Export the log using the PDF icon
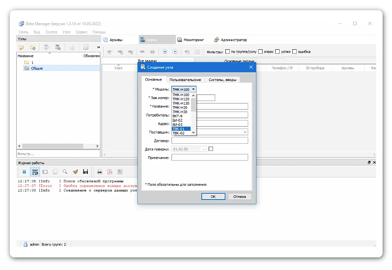392x270 pixels. 109,172
